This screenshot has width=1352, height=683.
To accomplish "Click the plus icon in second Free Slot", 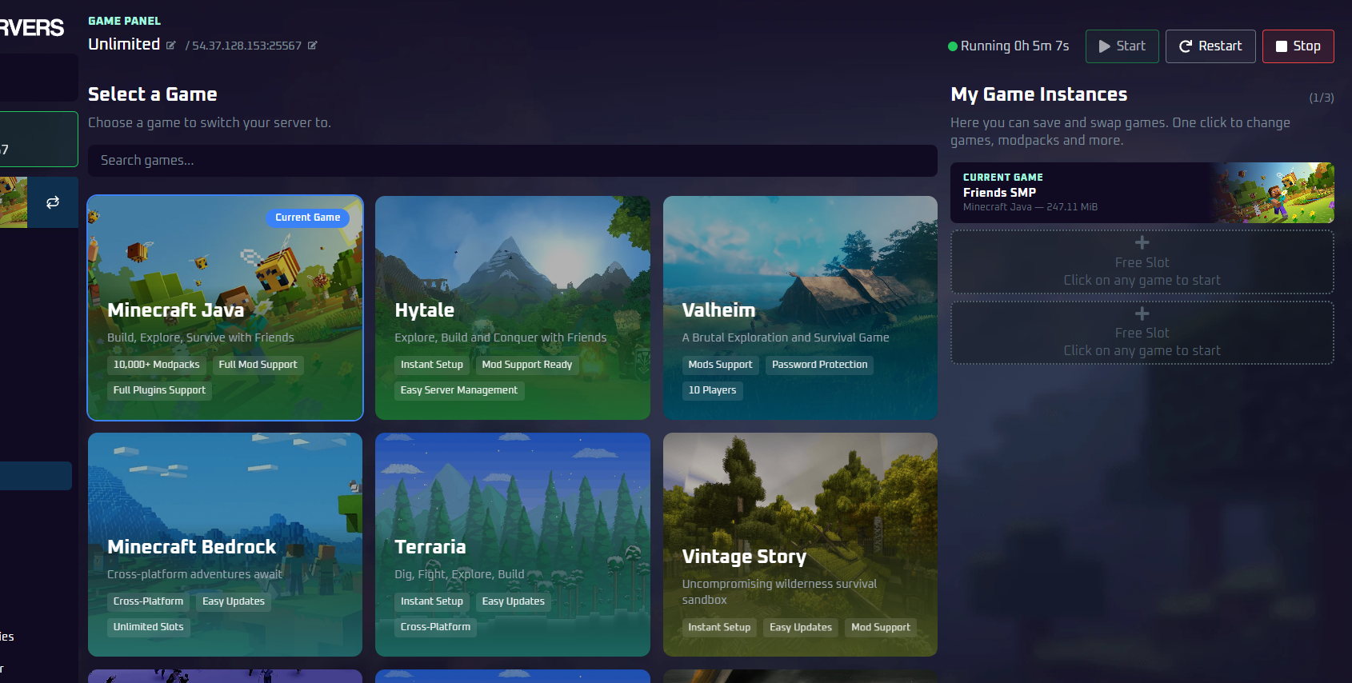I will click(x=1142, y=314).
